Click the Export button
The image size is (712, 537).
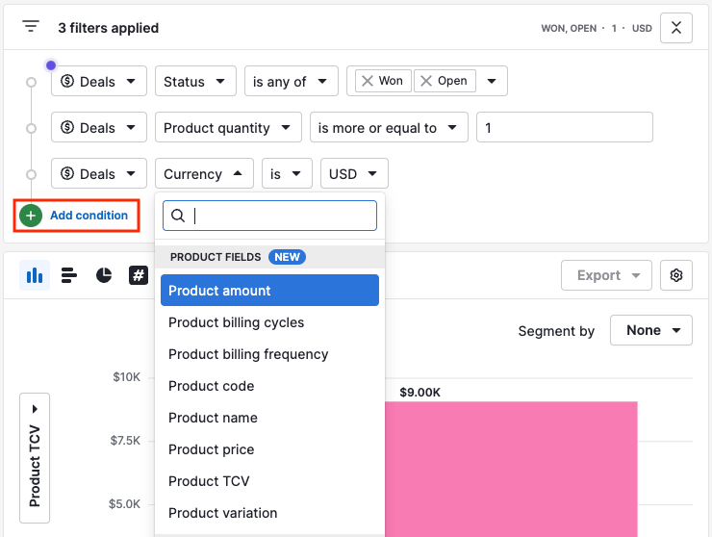point(607,275)
